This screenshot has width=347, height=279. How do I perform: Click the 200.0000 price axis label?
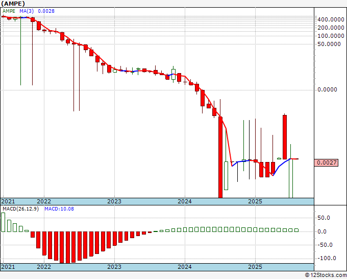click(331, 28)
